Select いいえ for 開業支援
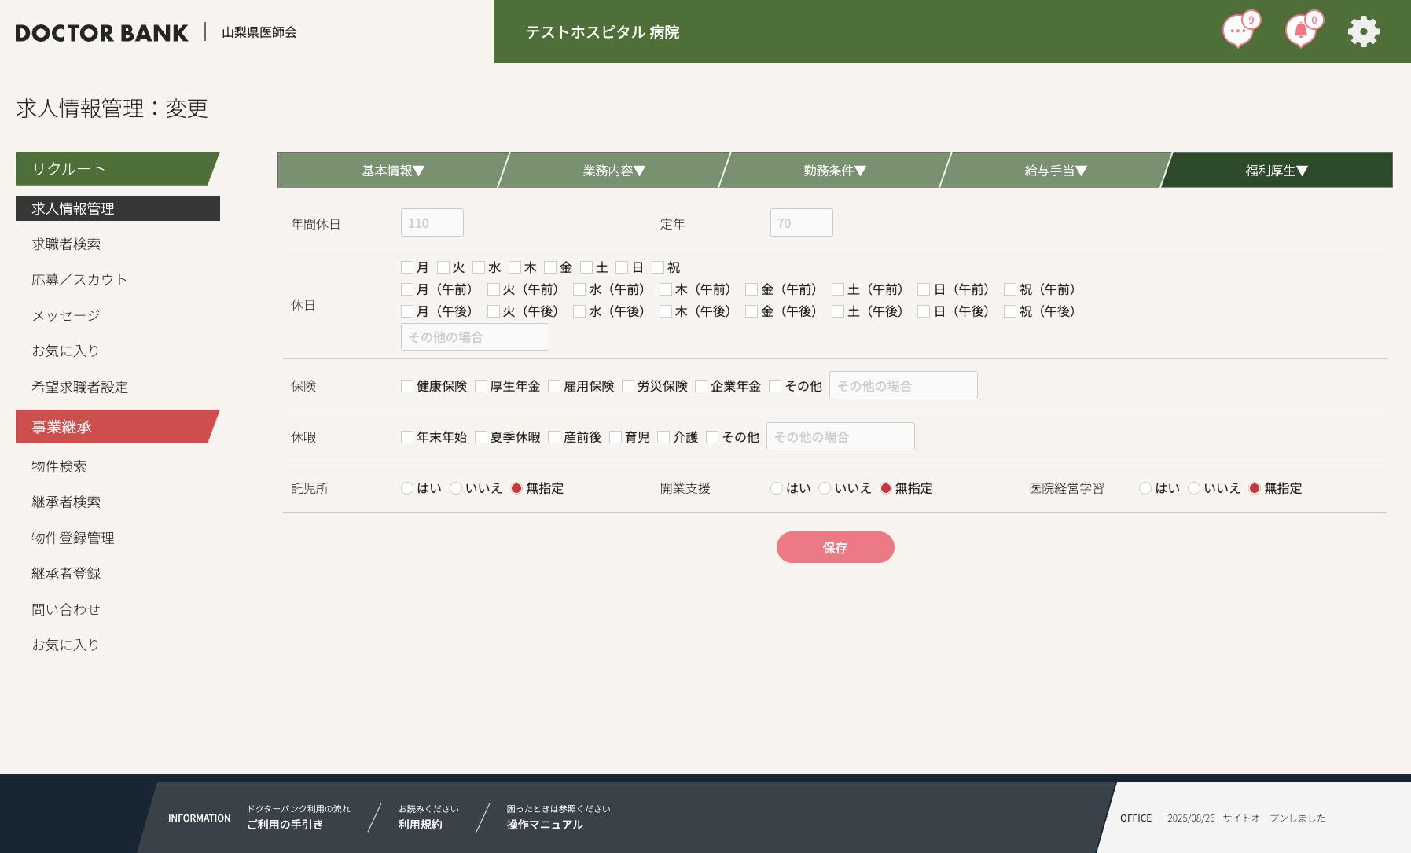 [x=825, y=488]
